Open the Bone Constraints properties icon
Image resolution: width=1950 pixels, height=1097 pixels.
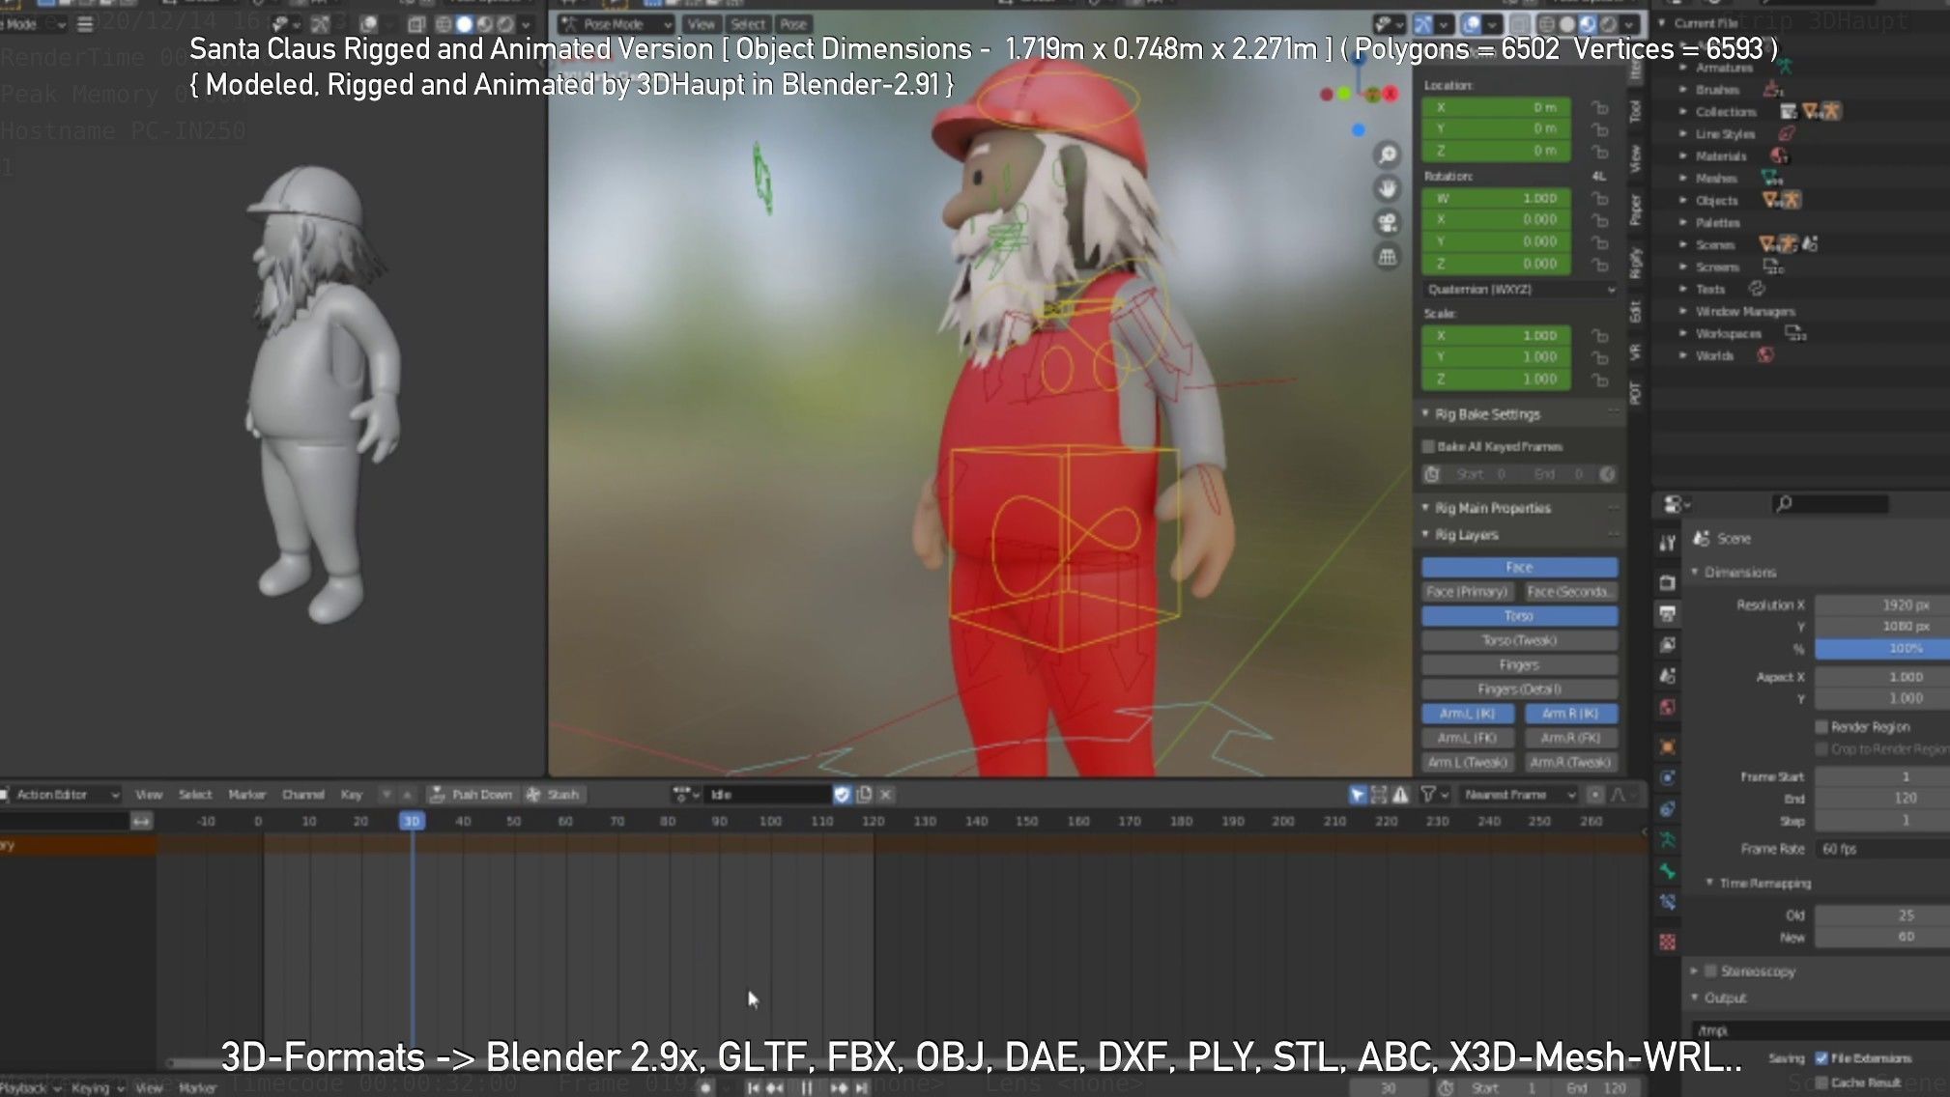1667,903
